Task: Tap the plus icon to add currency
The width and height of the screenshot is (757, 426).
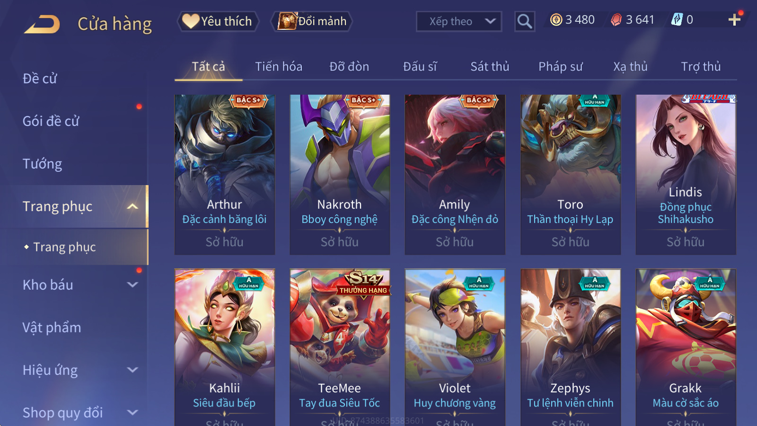Action: coord(734,19)
